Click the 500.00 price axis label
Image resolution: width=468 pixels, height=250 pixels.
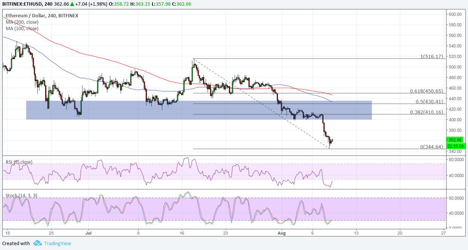click(x=455, y=67)
